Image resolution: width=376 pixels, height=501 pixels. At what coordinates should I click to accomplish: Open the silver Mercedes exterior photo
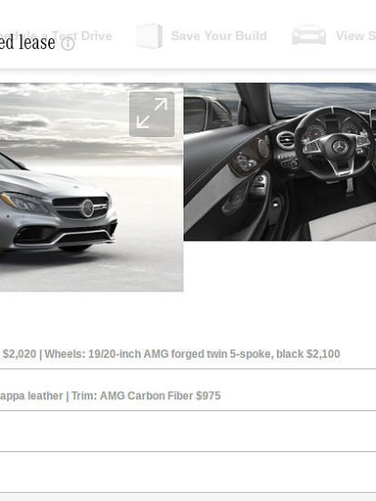pyautogui.click(x=92, y=187)
